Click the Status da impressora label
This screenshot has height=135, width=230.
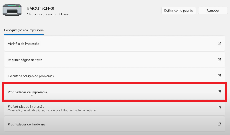42,14
